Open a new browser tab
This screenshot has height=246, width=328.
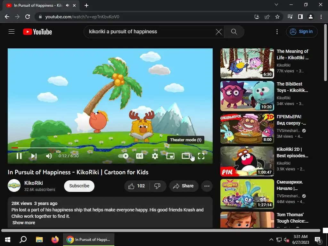point(86,6)
